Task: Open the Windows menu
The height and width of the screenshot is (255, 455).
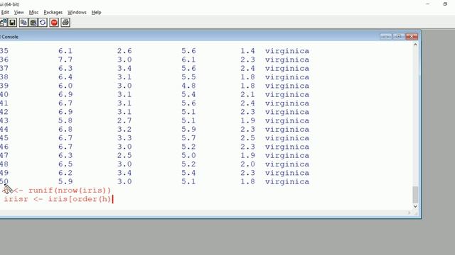Action: (77, 12)
